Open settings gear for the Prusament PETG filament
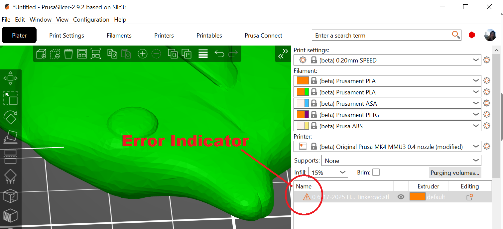The height and width of the screenshot is (229, 503). coord(487,114)
